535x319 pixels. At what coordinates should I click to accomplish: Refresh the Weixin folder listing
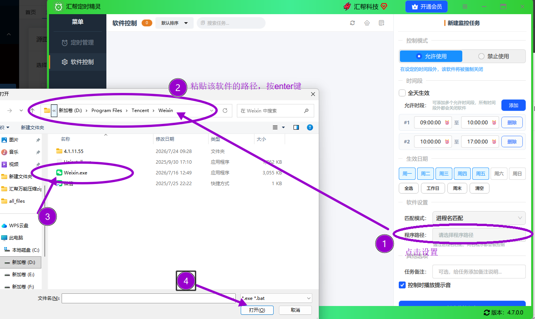(x=225, y=111)
